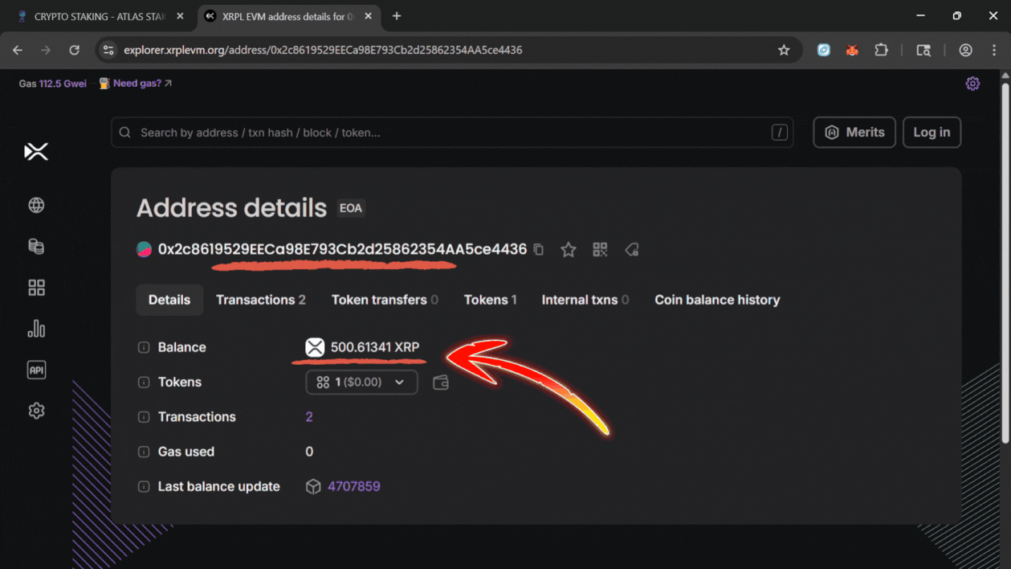The height and width of the screenshot is (569, 1011).
Task: Open the API documentation from the sidebar
Action: point(35,370)
